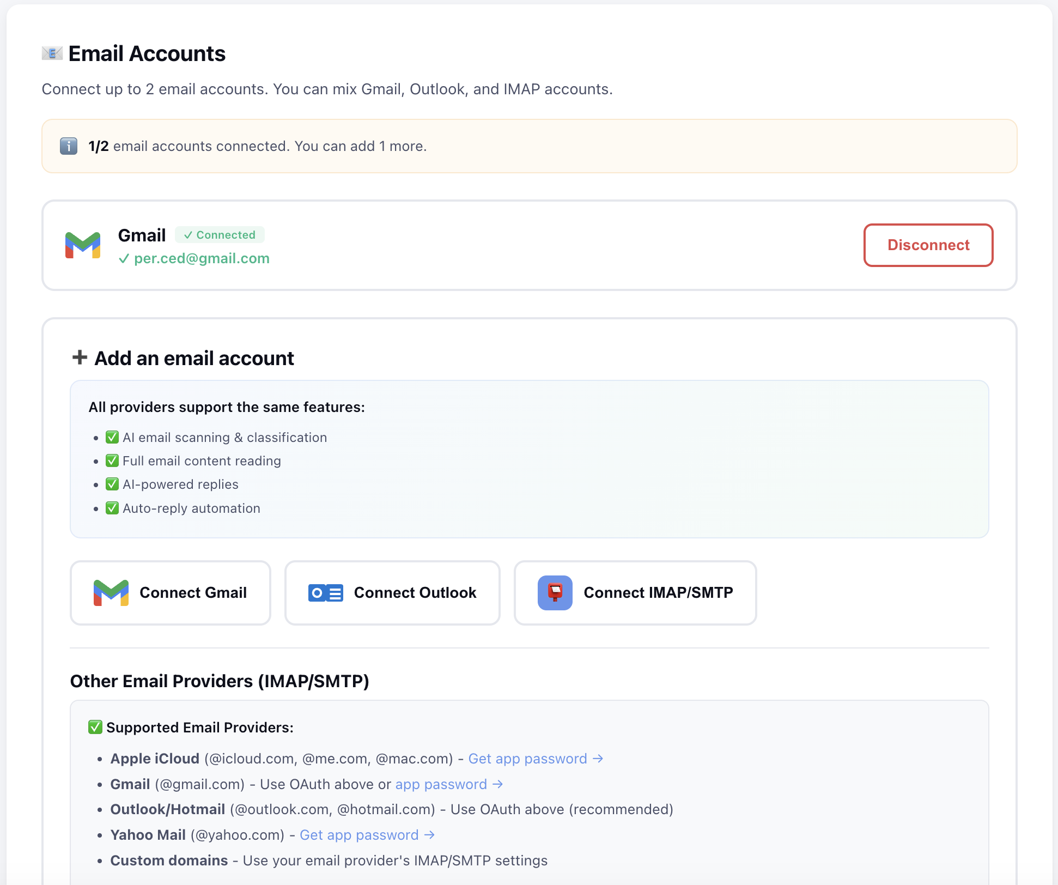Open the Gmail app password link

click(x=449, y=784)
